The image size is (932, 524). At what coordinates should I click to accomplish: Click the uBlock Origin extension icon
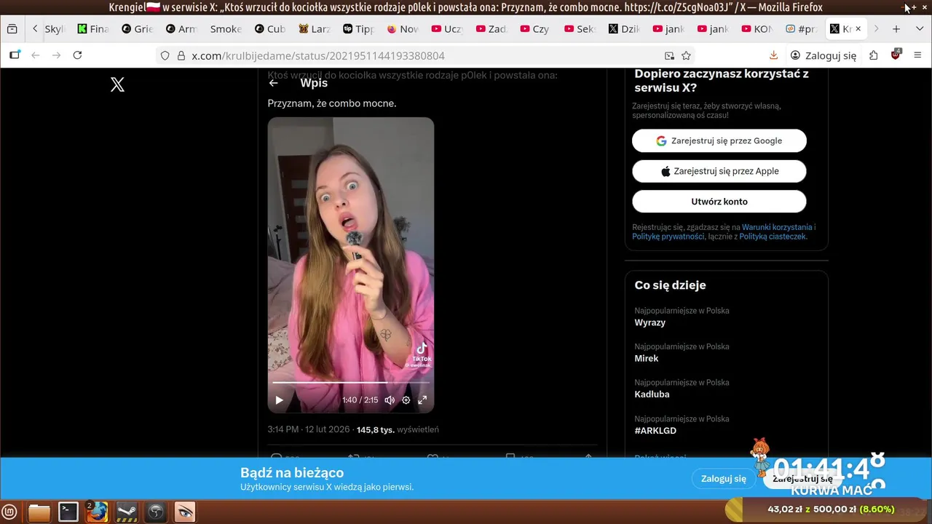(896, 55)
